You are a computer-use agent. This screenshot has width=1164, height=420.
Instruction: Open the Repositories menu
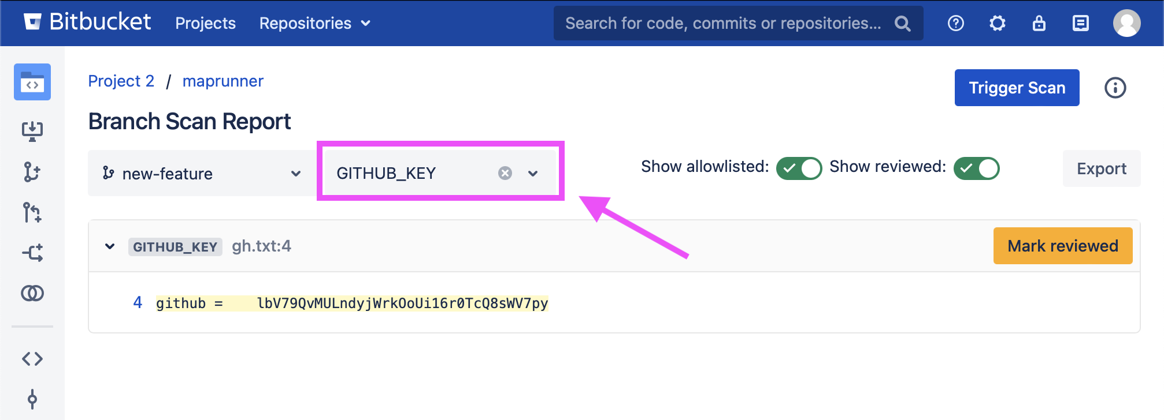coord(314,23)
